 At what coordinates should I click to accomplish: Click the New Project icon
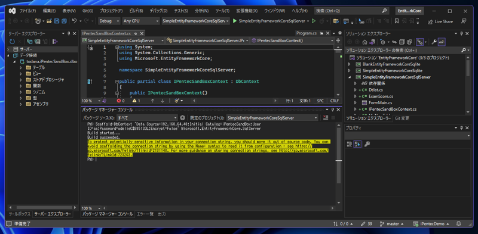pos(38,21)
